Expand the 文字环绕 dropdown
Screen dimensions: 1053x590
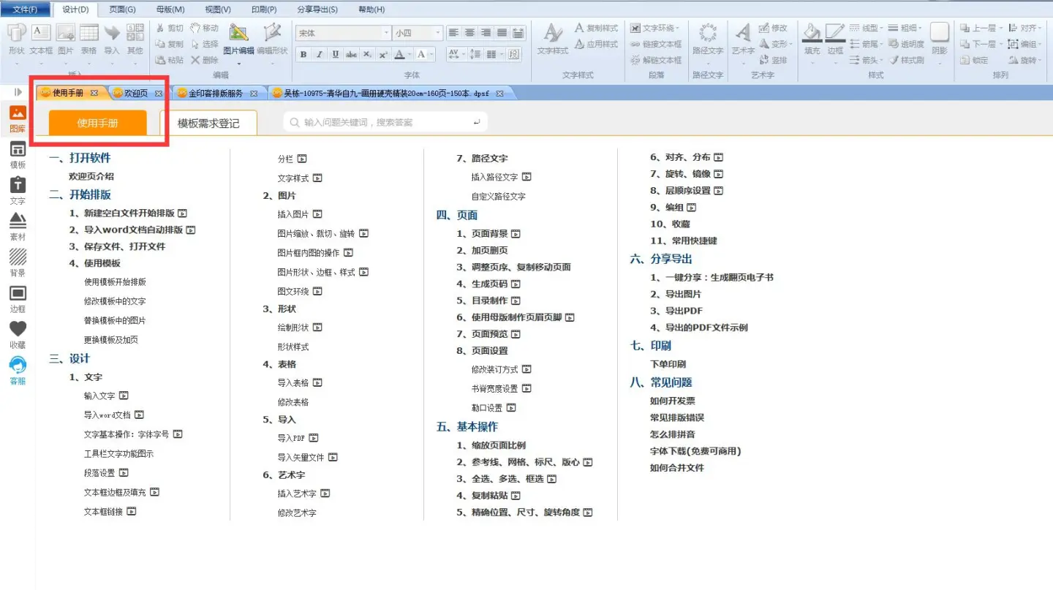pyautogui.click(x=656, y=28)
